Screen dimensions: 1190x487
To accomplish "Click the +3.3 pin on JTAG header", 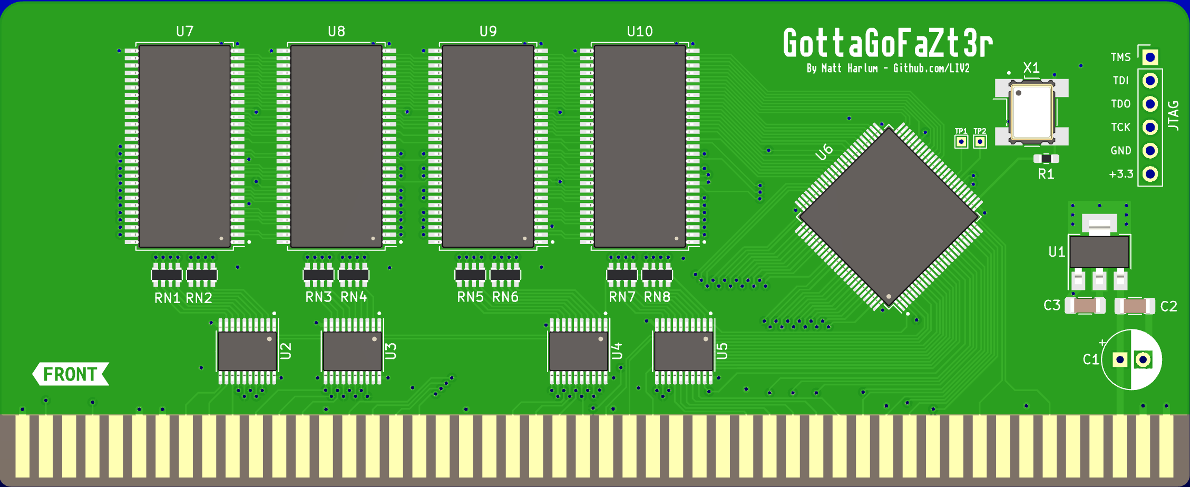I will click(x=1149, y=173).
